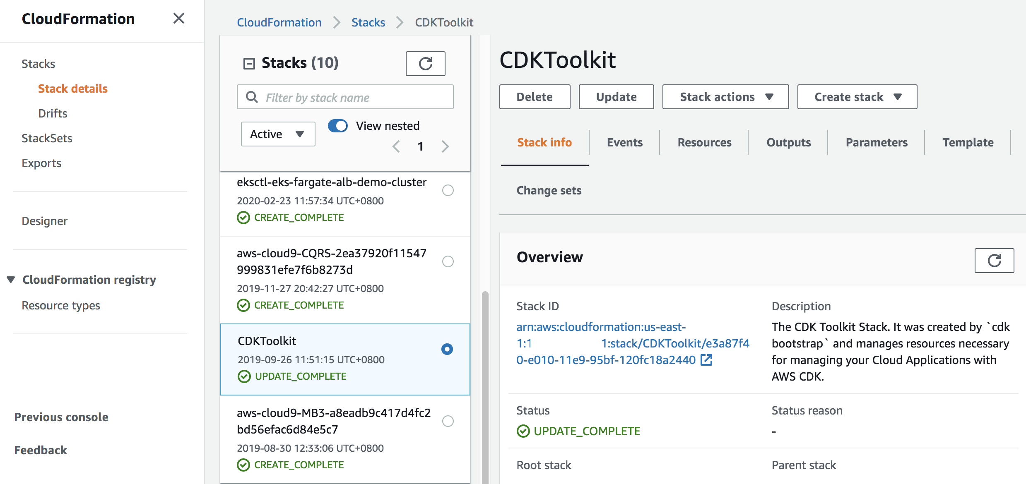The height and width of the screenshot is (484, 1026).
Task: Open Stacks in the sidebar
Action: click(x=38, y=64)
